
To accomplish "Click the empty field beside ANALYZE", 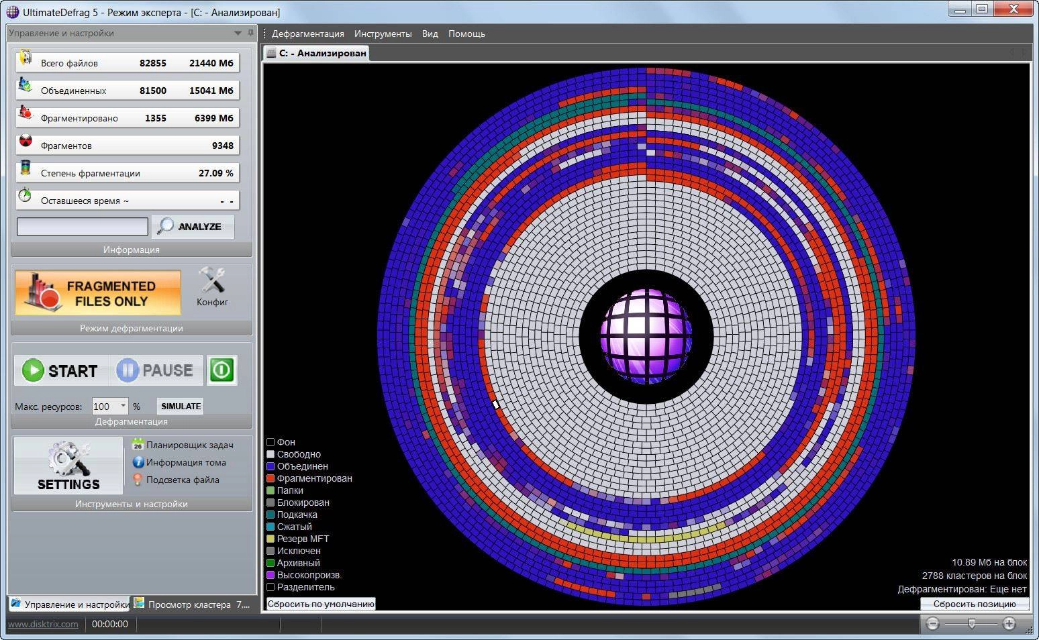I will click(82, 227).
